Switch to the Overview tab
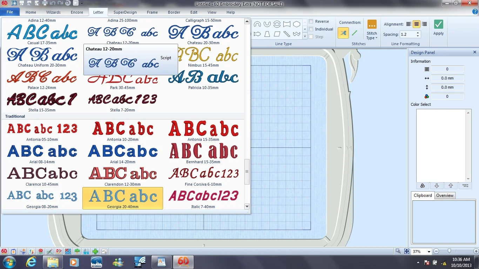 point(445,195)
